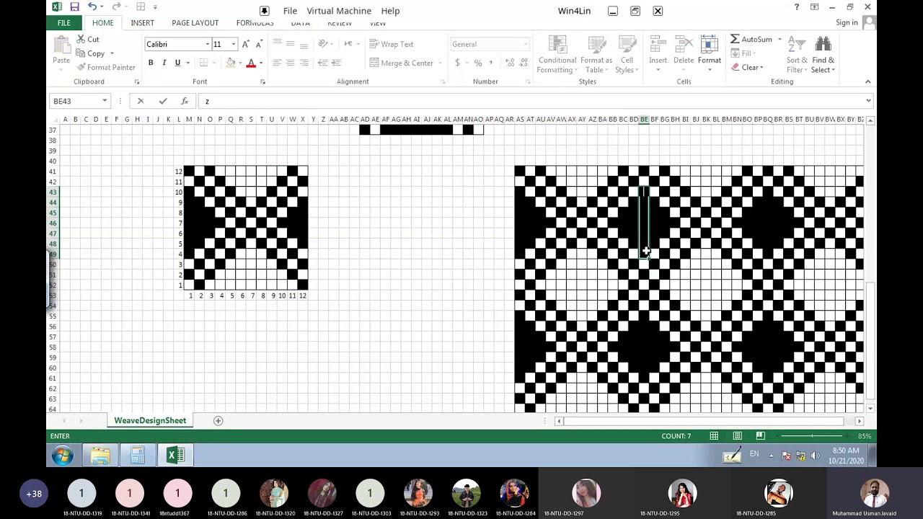Click the Insert cells icon
The image size is (923, 519).
(x=658, y=45)
